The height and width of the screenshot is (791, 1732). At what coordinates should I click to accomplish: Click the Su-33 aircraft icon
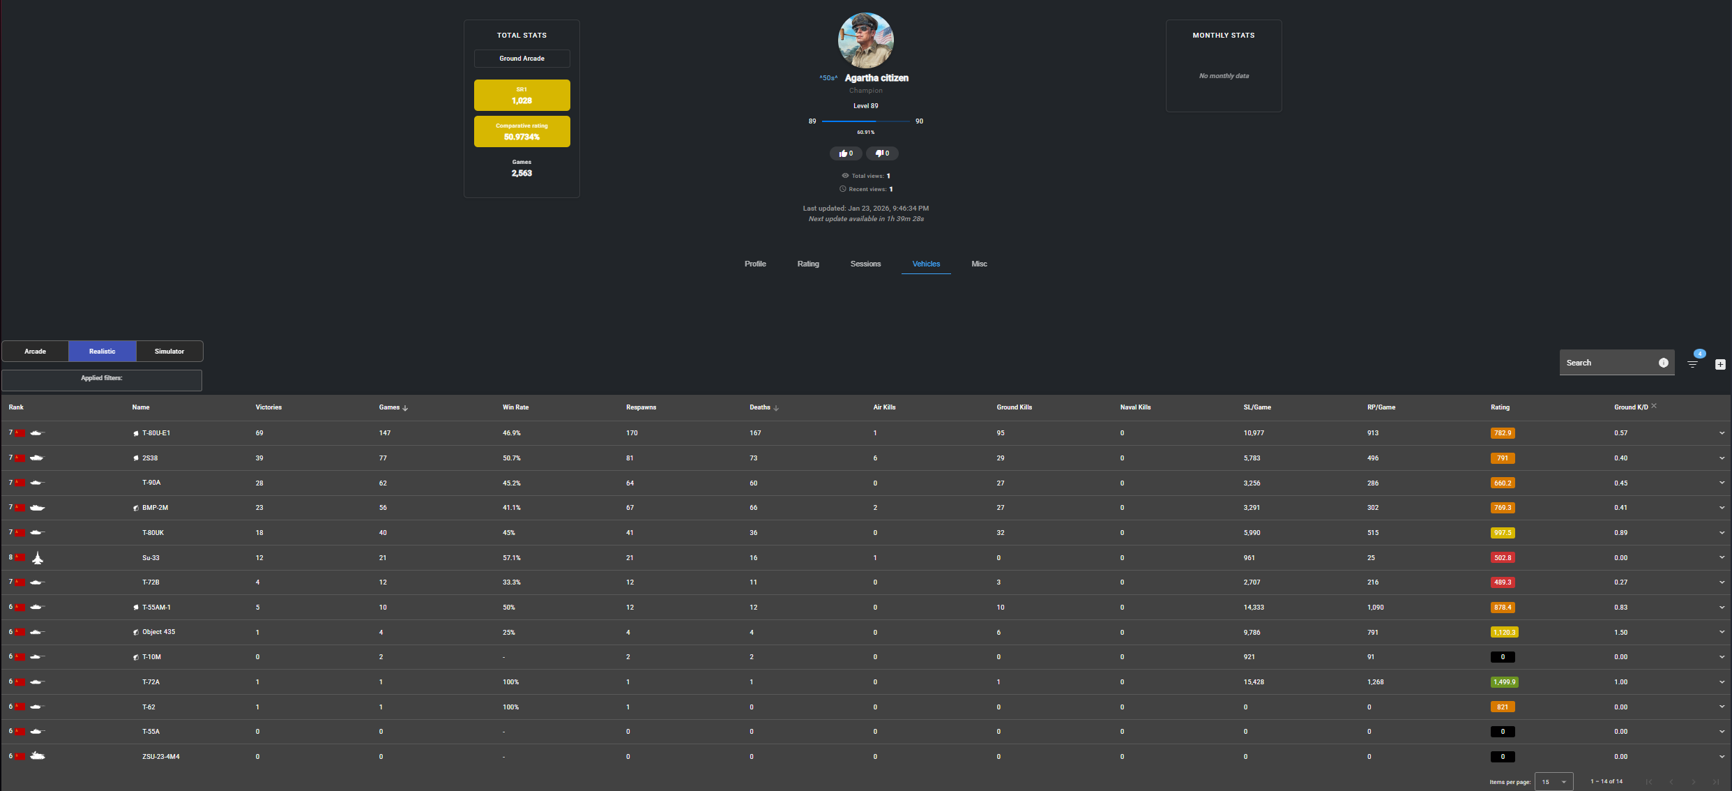click(x=38, y=557)
